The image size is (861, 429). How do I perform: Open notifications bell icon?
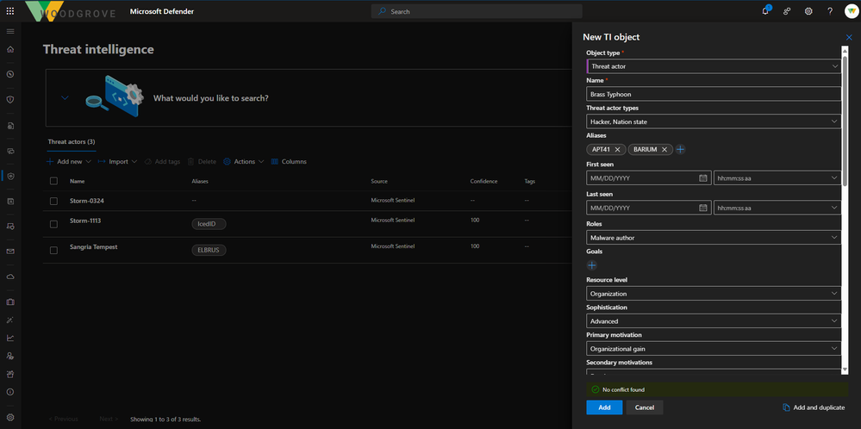click(x=765, y=11)
